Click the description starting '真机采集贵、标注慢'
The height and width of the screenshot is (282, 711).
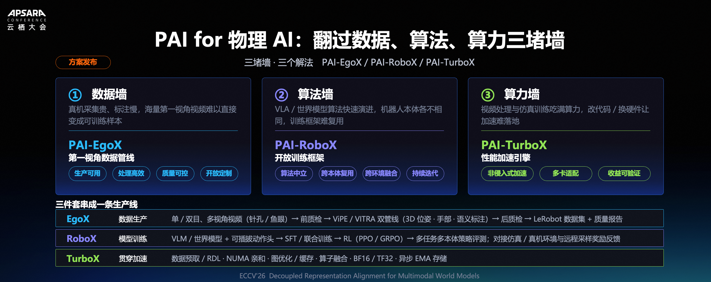point(153,115)
